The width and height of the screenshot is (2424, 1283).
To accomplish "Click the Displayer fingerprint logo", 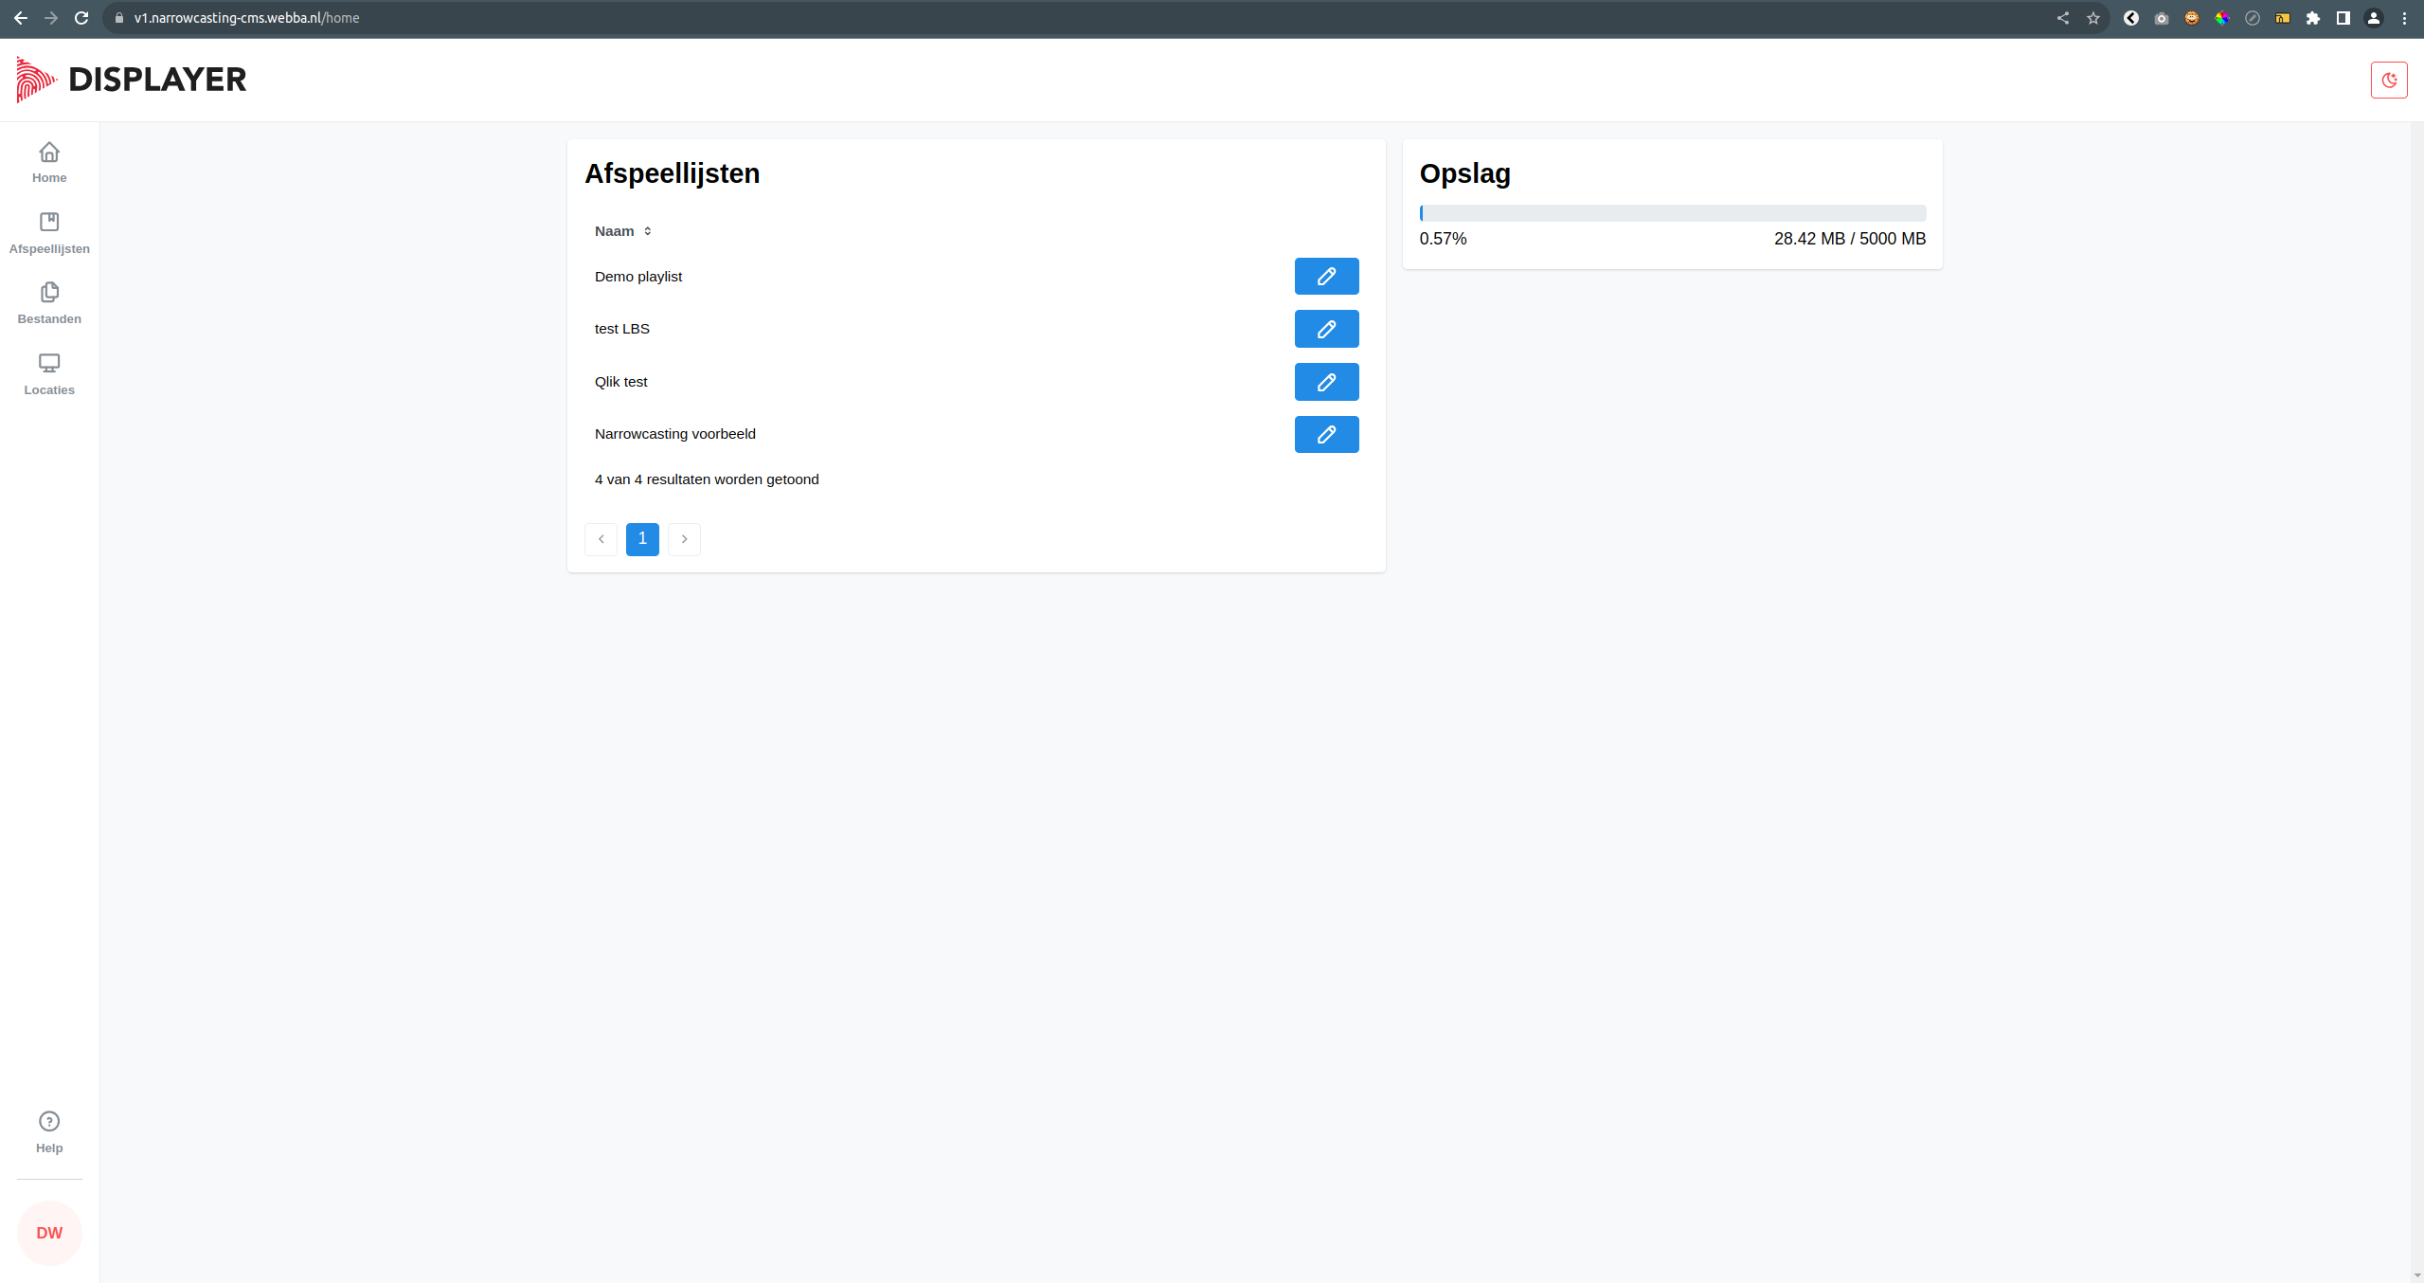I will click(34, 80).
